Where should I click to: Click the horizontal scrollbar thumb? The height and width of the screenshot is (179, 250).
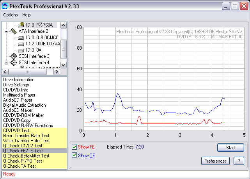click(28, 72)
